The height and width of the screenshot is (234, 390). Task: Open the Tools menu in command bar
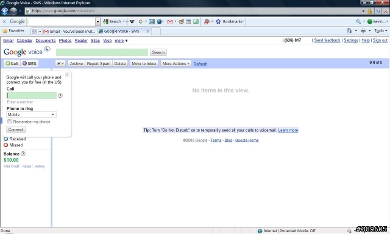pyautogui.click(x=381, y=31)
